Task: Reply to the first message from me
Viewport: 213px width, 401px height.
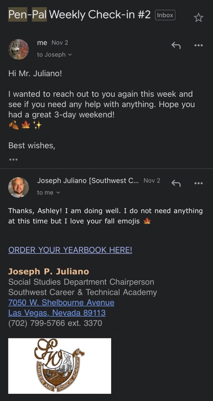Action: 176,45
